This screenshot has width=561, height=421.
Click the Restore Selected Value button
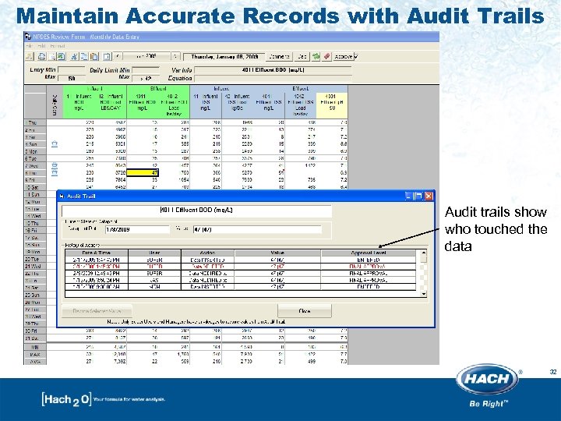(x=97, y=311)
